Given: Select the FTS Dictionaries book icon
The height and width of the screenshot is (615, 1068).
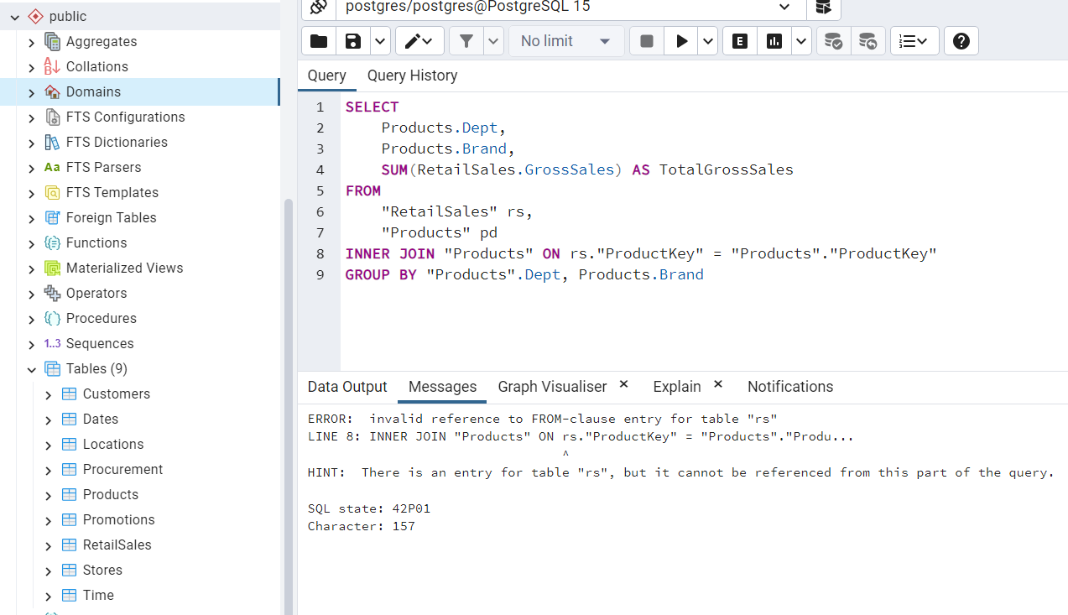Looking at the screenshot, I should (52, 142).
